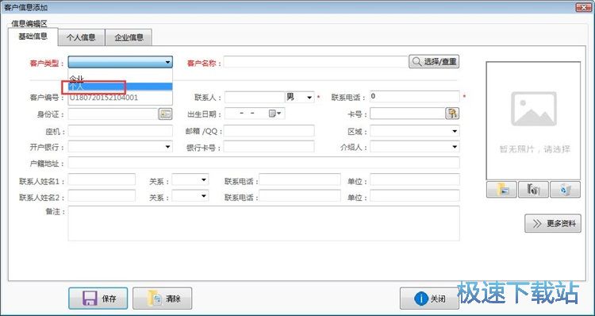Click customer number U180720152104001

click(104, 98)
